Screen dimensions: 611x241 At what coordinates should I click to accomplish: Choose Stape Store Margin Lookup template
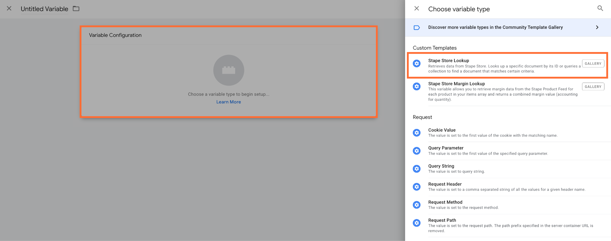(x=508, y=92)
